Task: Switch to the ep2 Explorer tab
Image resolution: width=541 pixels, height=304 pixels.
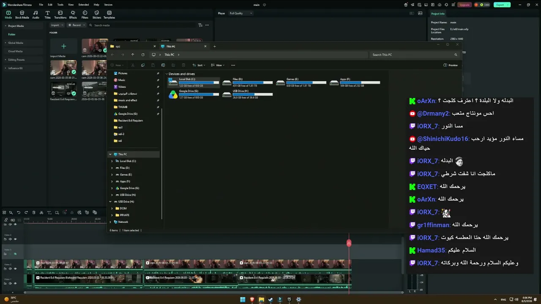Action: (x=133, y=46)
